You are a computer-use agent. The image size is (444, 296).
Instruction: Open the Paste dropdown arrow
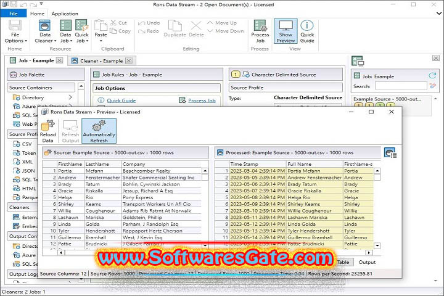click(x=101, y=41)
